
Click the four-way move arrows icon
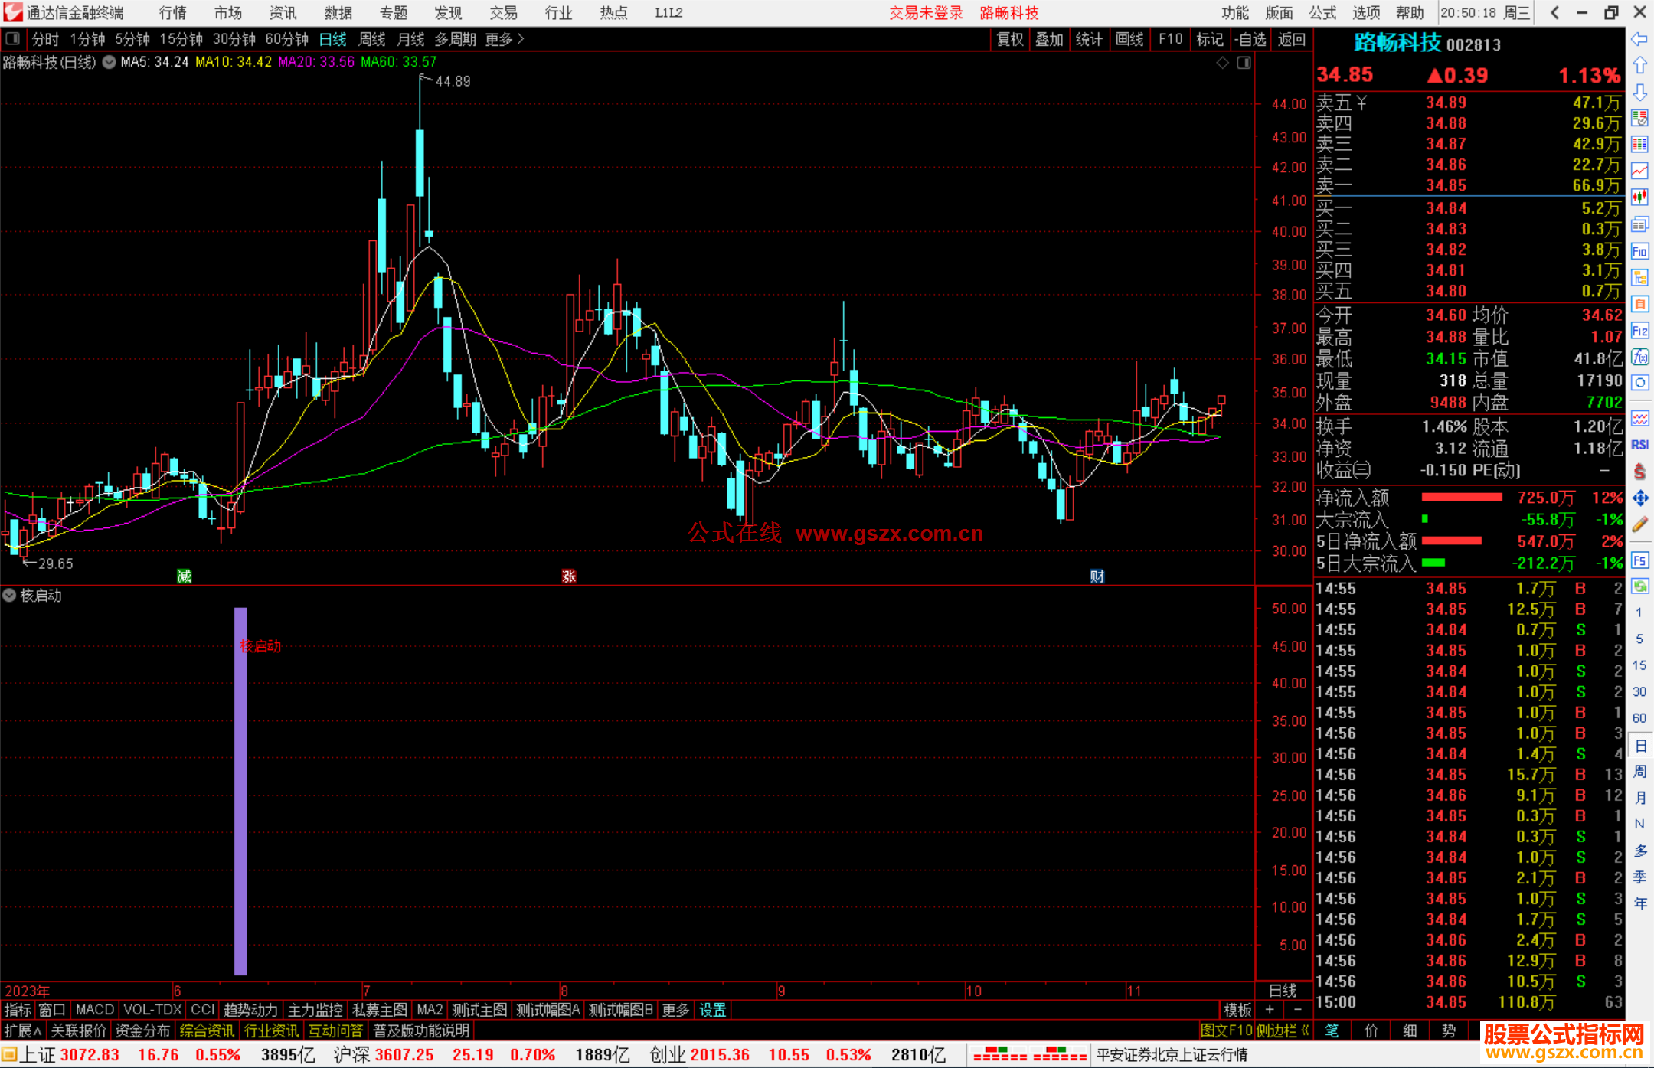(x=1639, y=498)
